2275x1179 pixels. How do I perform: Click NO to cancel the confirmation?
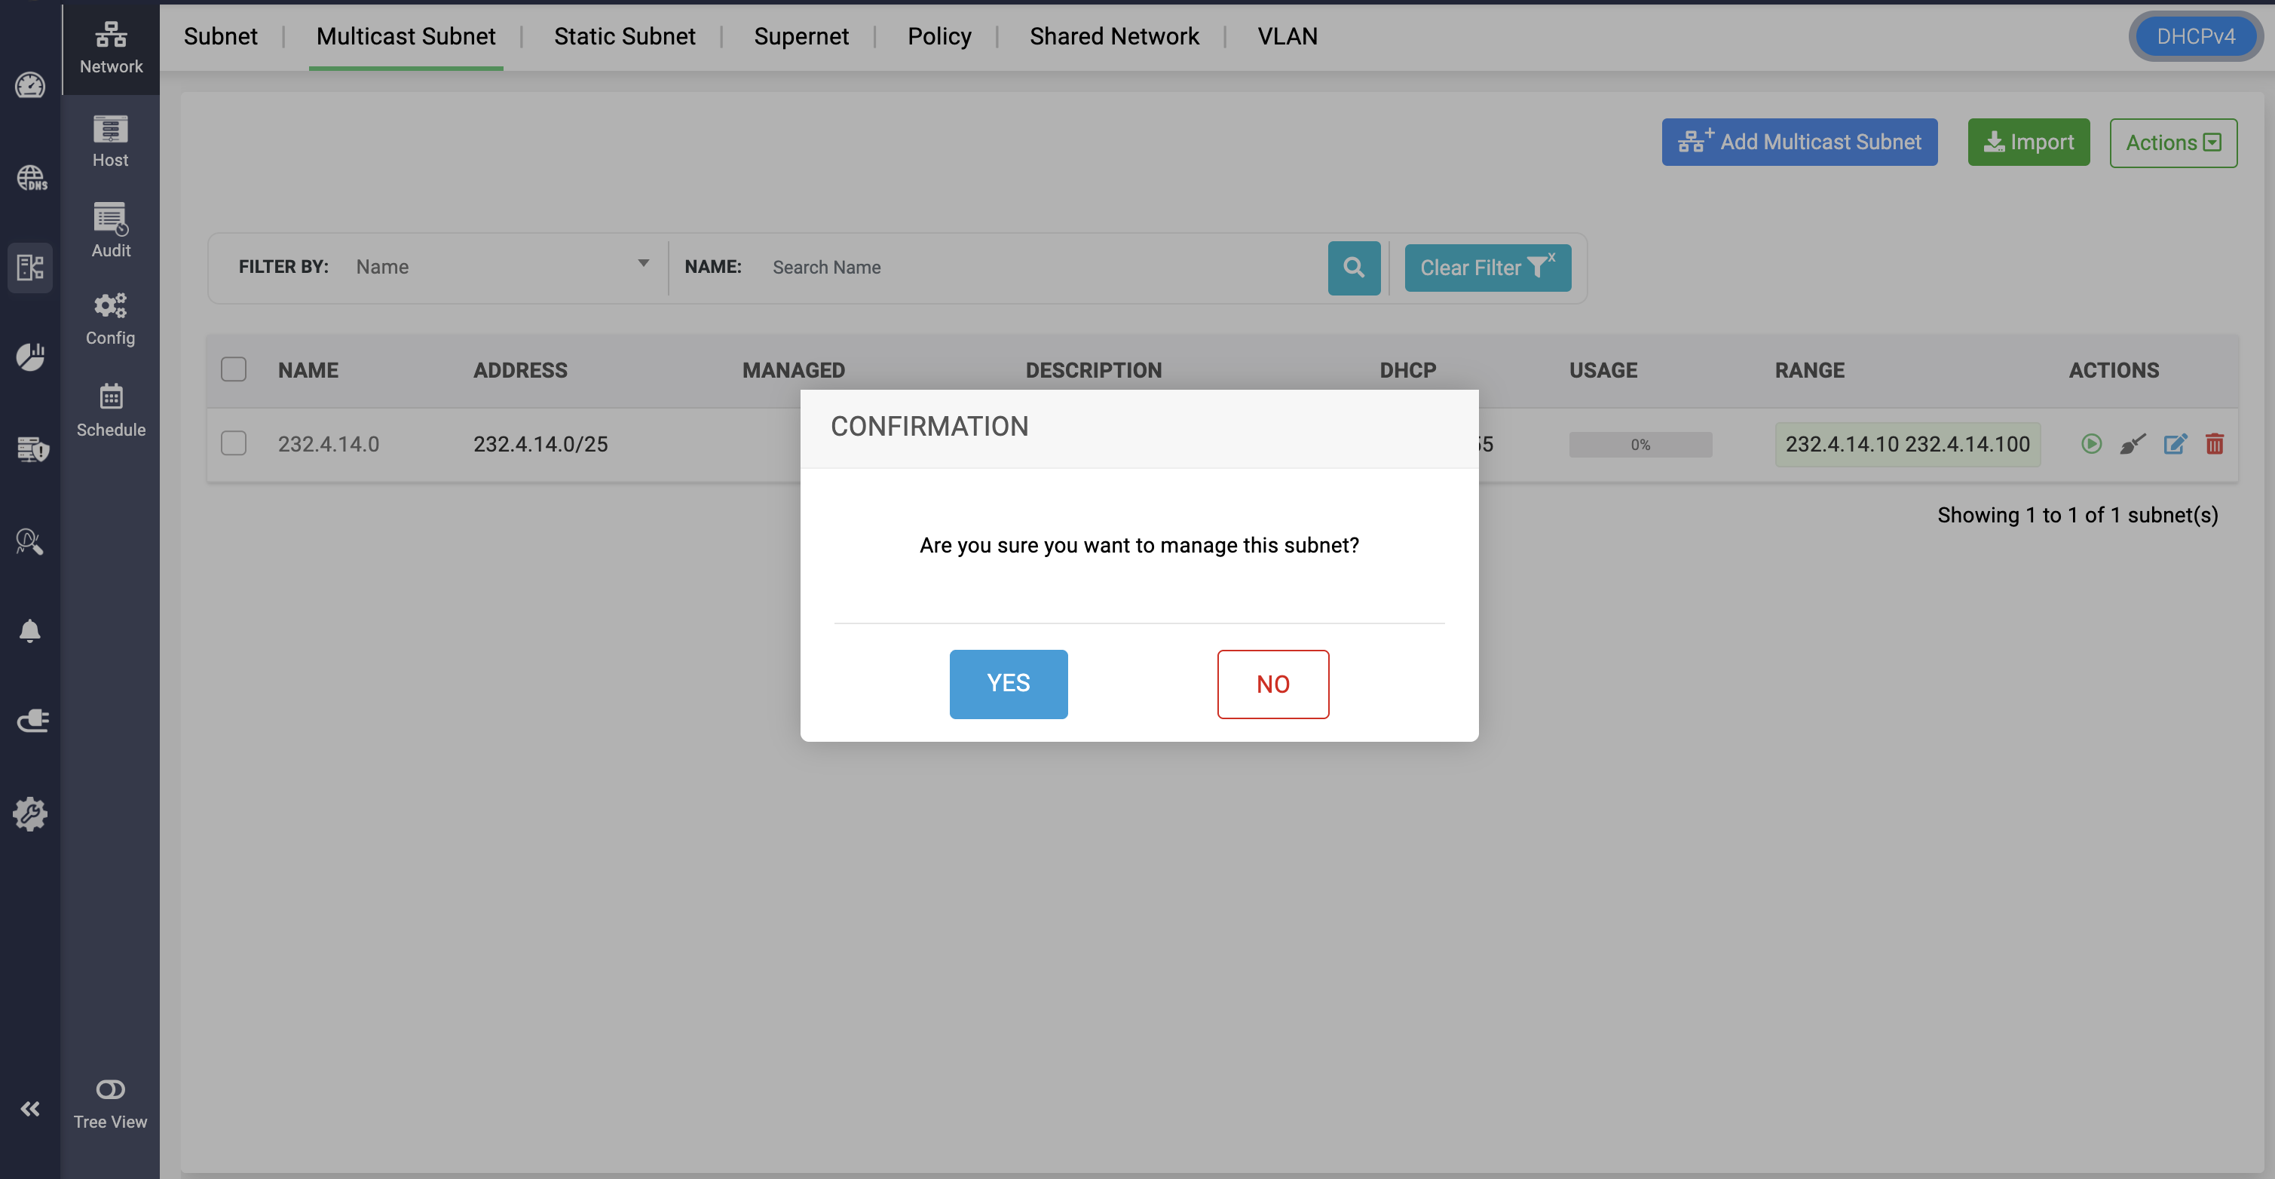(1272, 684)
